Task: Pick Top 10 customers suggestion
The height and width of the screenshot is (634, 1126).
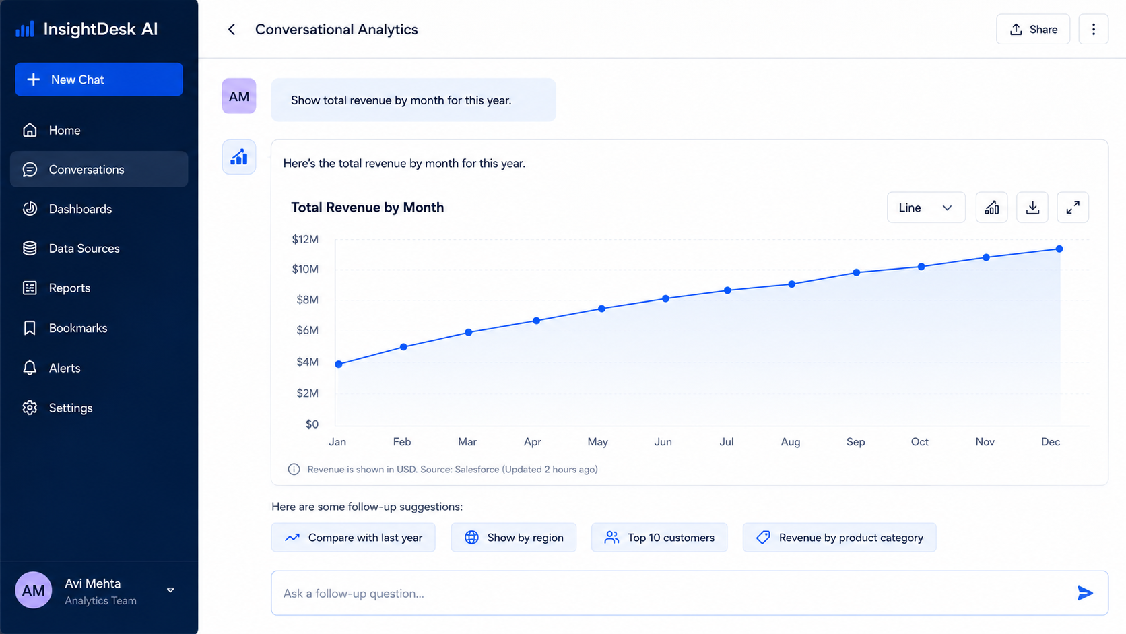Action: (659, 538)
